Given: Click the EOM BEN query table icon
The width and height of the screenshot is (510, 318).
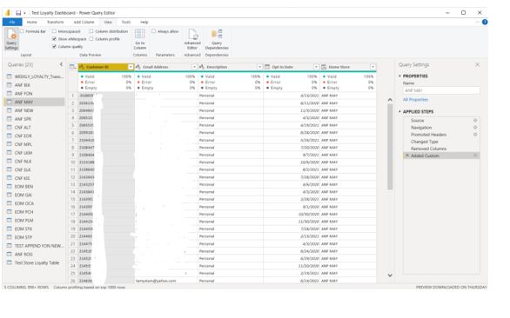Looking at the screenshot, I should point(10,187).
